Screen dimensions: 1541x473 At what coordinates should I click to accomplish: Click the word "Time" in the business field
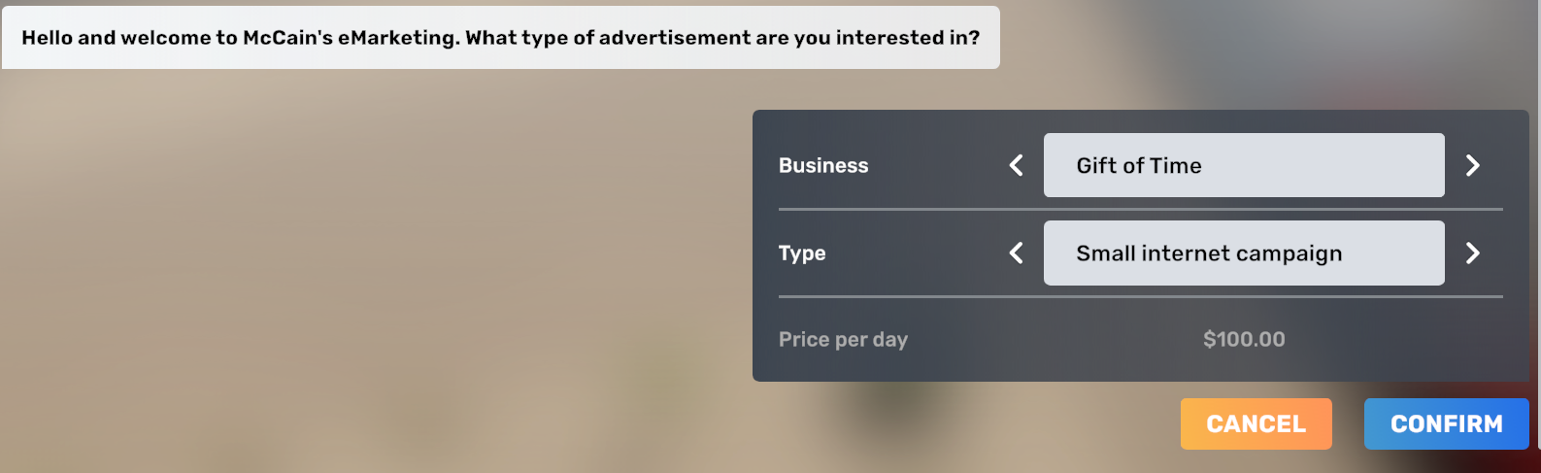[1176, 166]
